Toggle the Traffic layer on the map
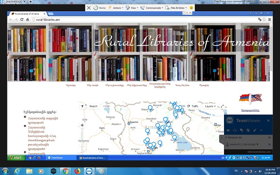Viewport: 280px width, 175px height. coord(193,106)
